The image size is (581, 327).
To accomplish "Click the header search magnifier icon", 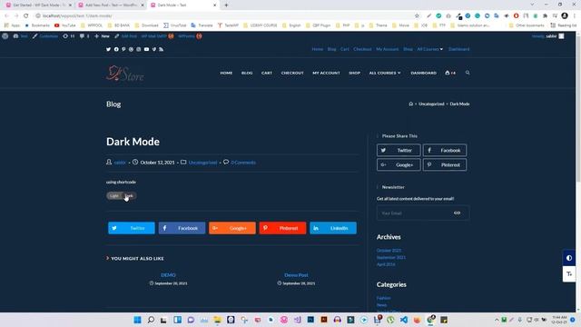I will tap(468, 73).
